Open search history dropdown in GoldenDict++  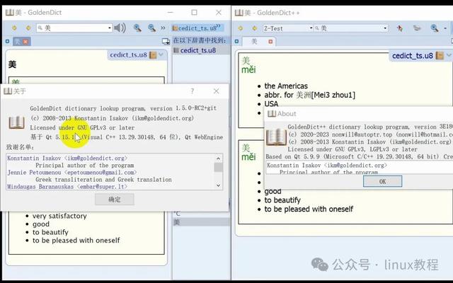[x=385, y=28]
